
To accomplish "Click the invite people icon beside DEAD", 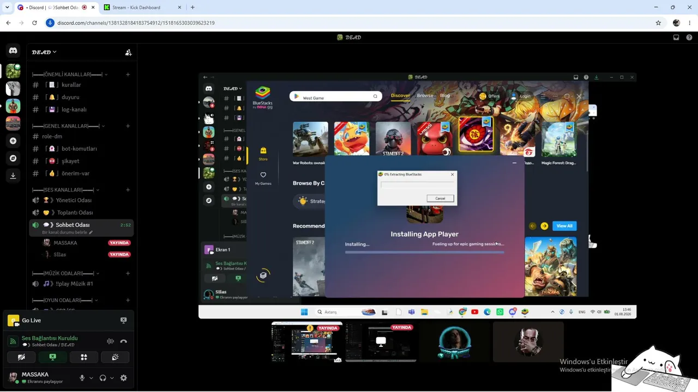I will click(128, 52).
